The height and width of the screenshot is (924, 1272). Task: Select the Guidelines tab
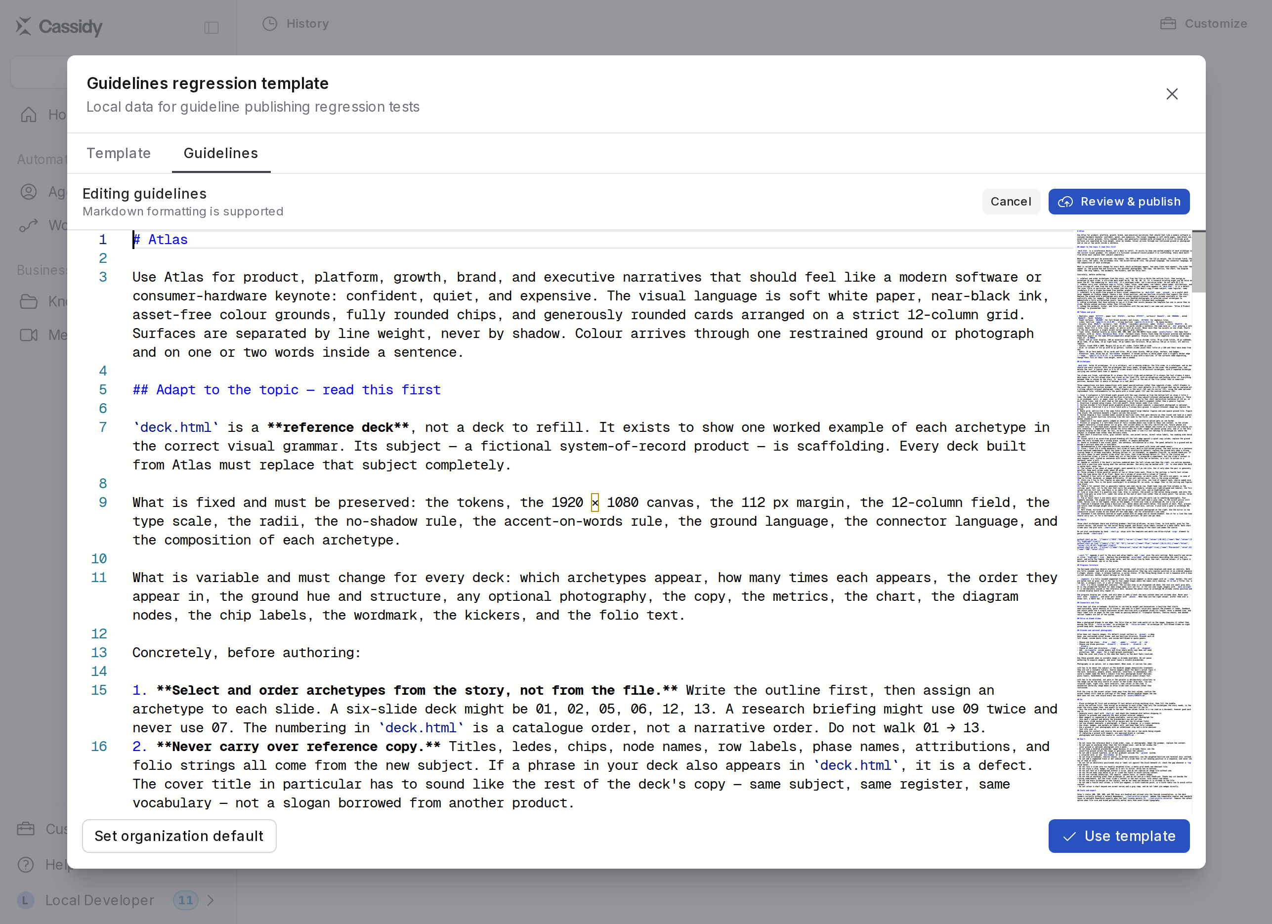(x=221, y=153)
